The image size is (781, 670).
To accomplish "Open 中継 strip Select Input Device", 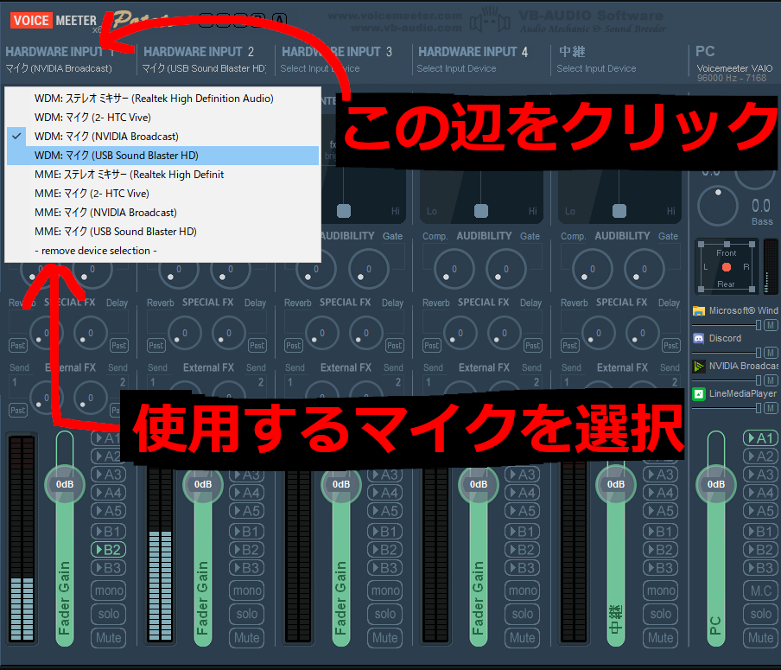I will point(596,68).
